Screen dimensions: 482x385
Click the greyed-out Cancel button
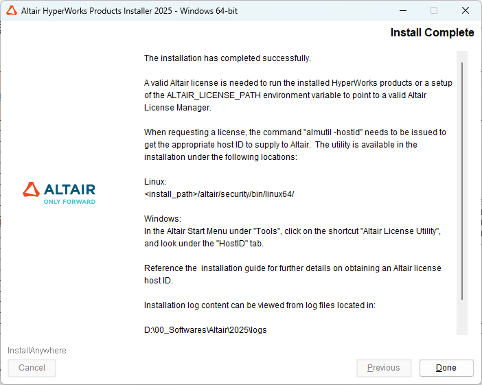32,368
